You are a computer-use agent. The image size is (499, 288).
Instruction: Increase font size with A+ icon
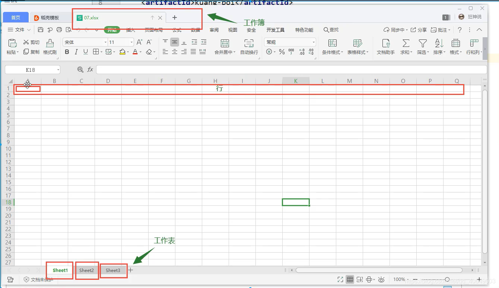tap(139, 42)
